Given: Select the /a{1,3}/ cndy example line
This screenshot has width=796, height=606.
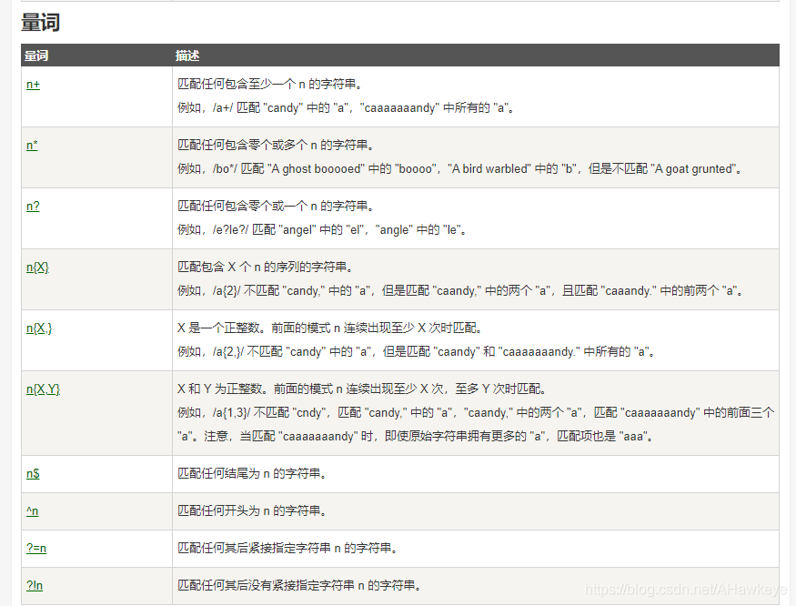Looking at the screenshot, I should click(476, 412).
